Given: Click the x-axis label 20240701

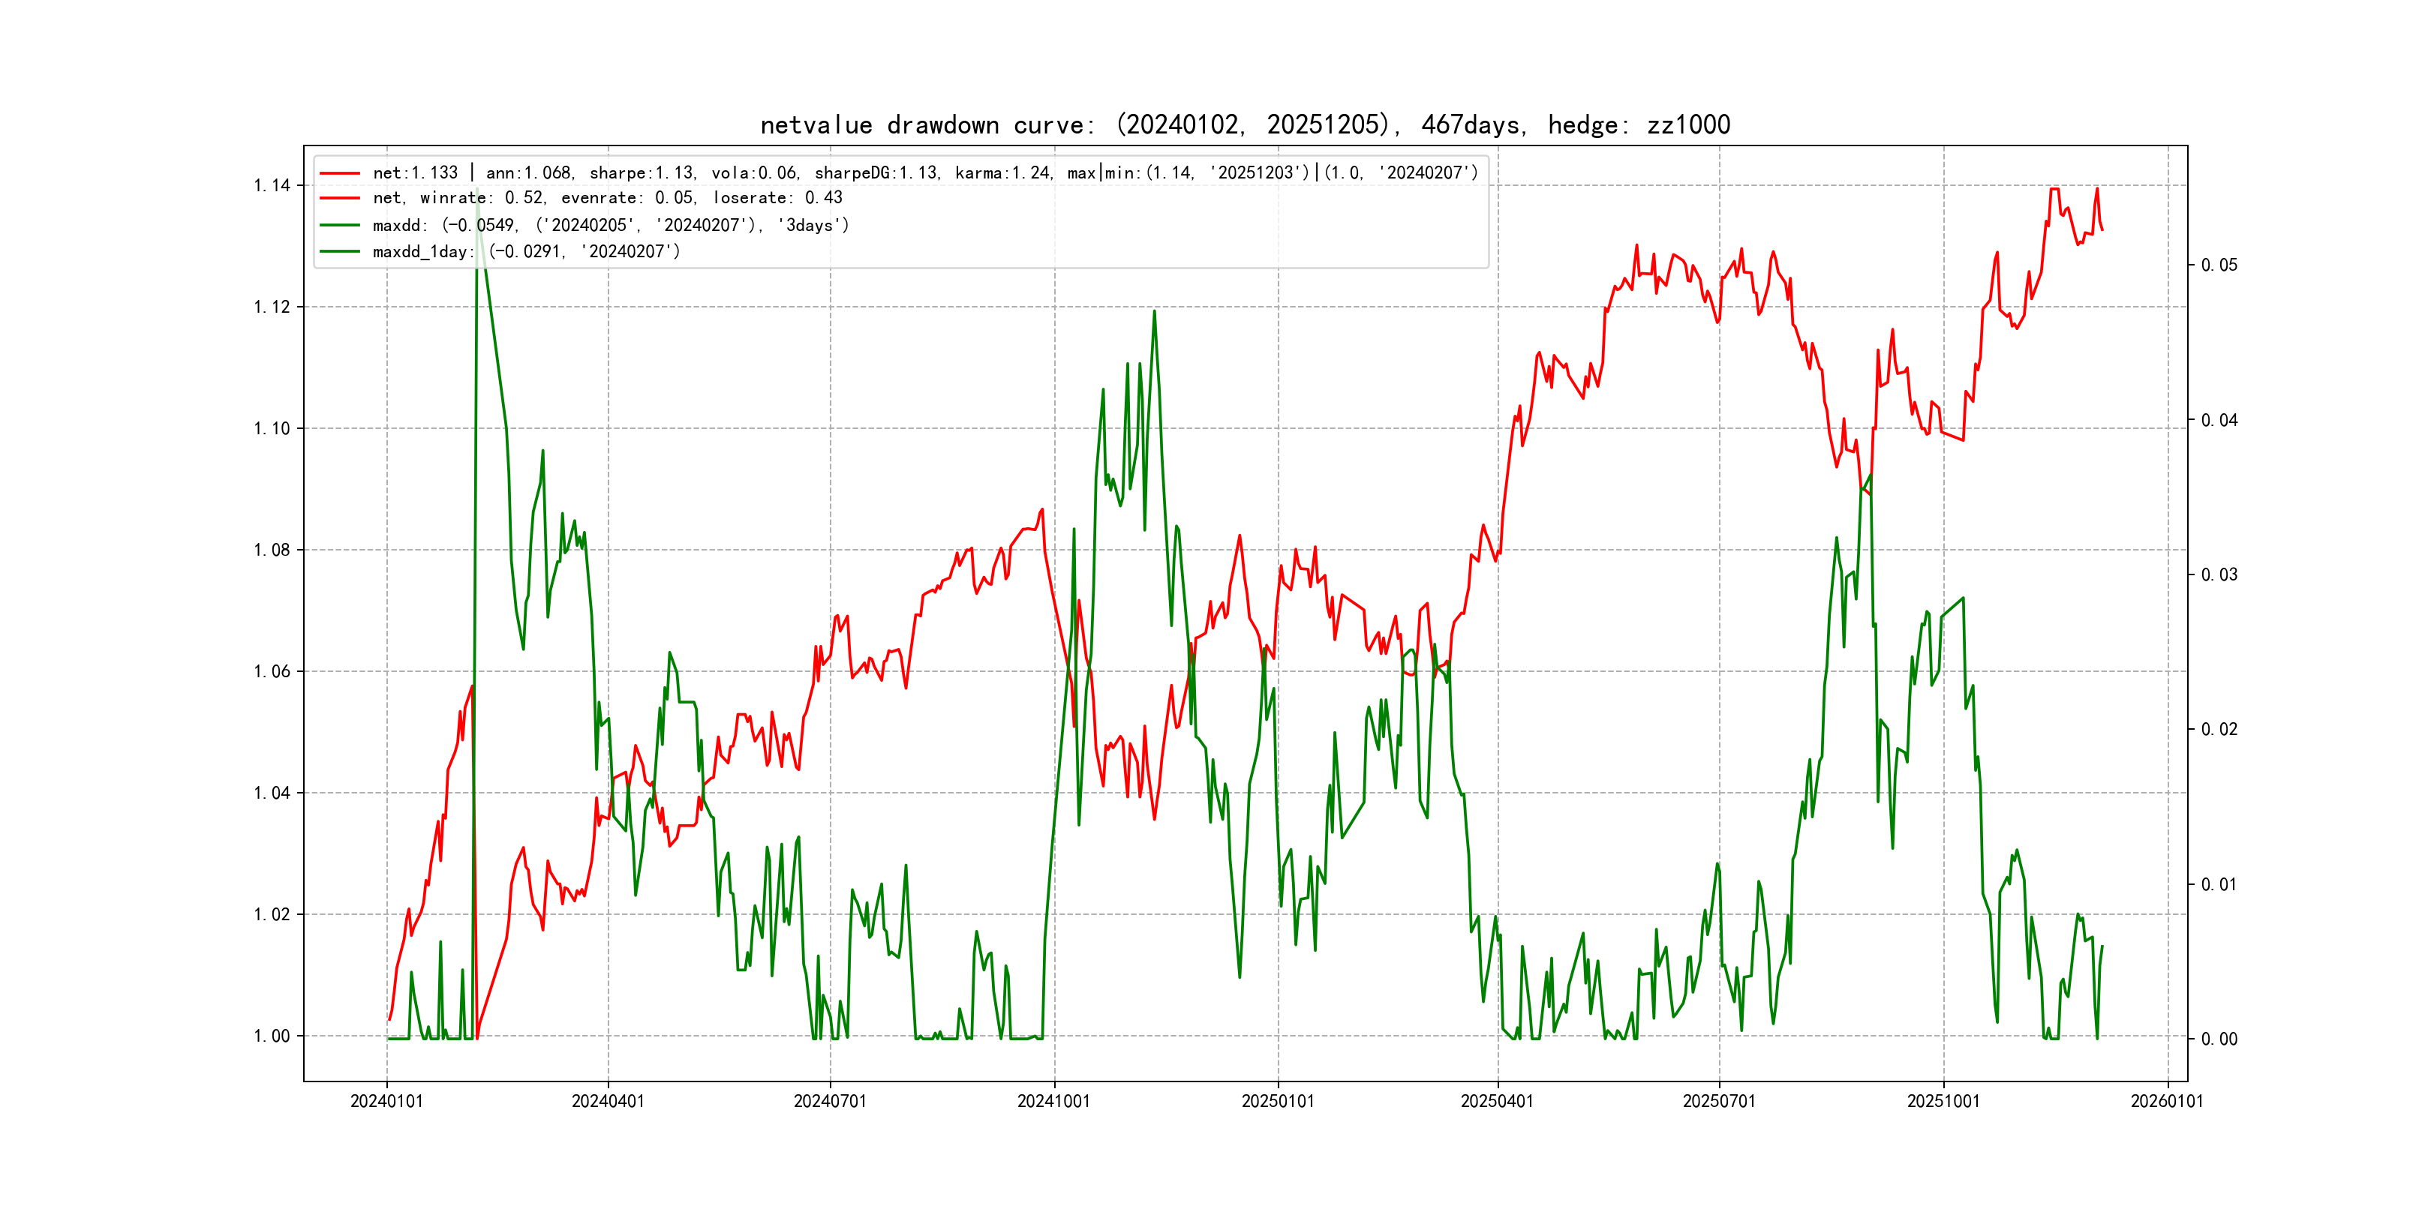Looking at the screenshot, I should 830,1101.
